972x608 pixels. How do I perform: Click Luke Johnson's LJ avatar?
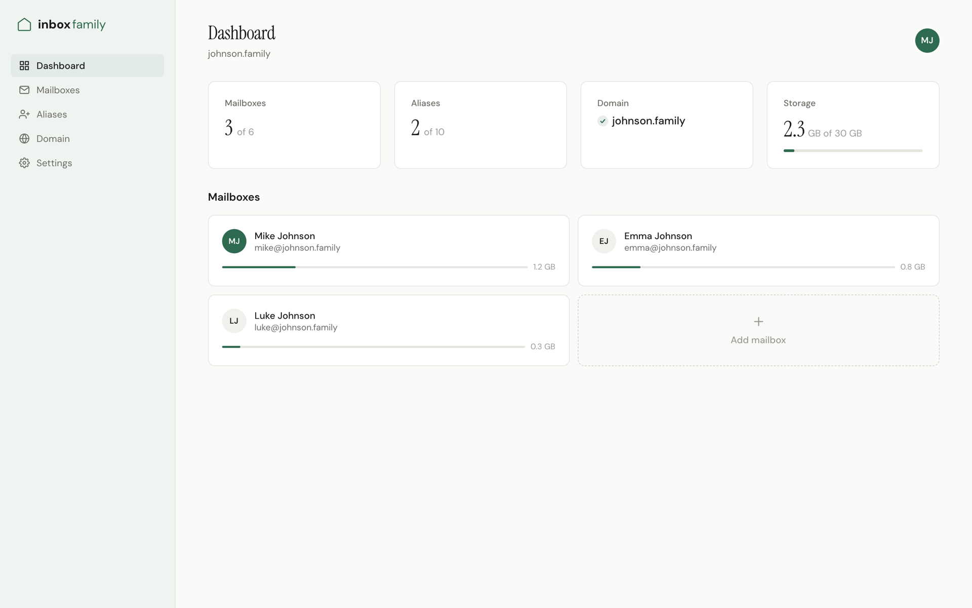tap(234, 321)
